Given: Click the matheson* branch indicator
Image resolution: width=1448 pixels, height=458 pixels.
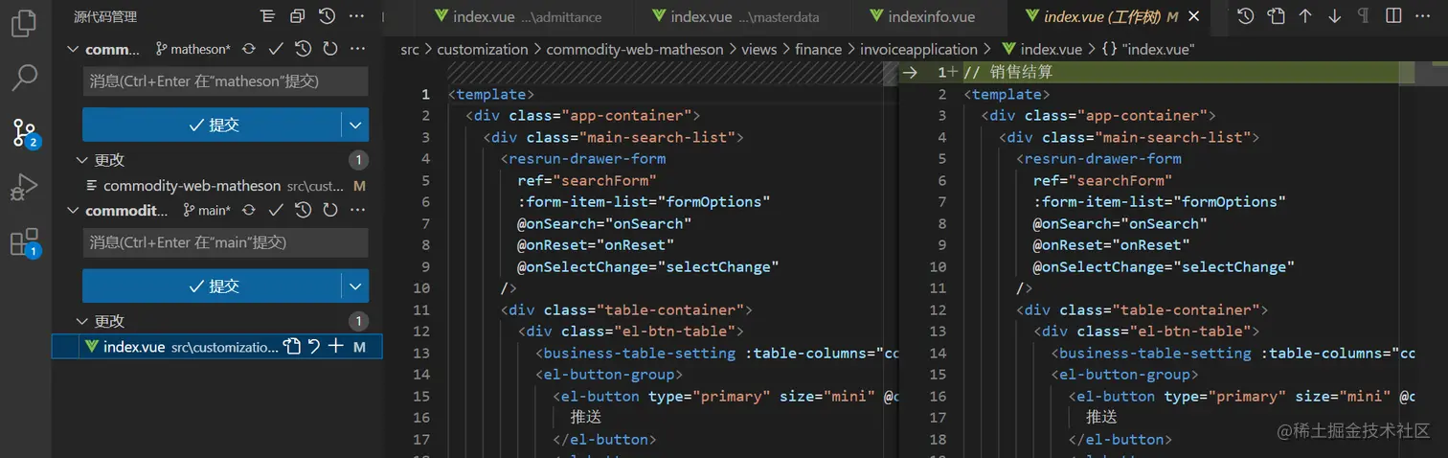Looking at the screenshot, I should (x=193, y=49).
